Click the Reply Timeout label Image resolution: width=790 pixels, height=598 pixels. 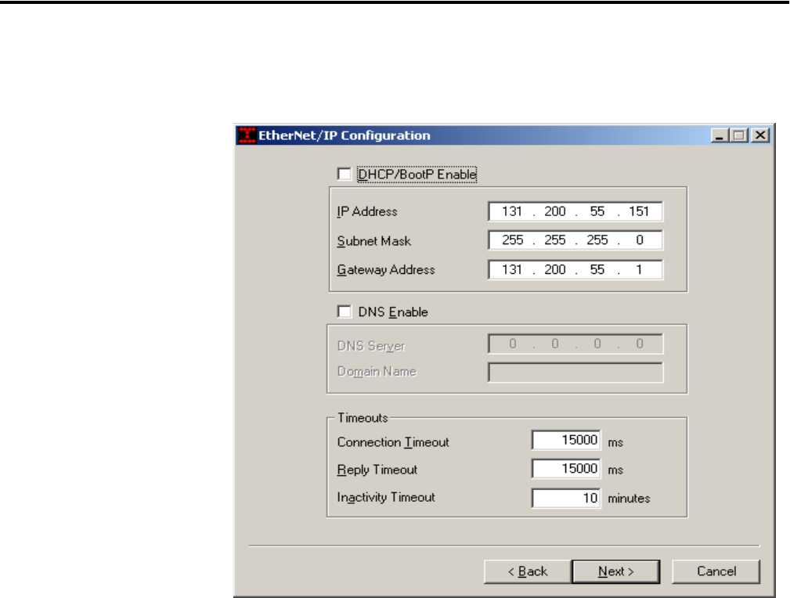(x=377, y=470)
